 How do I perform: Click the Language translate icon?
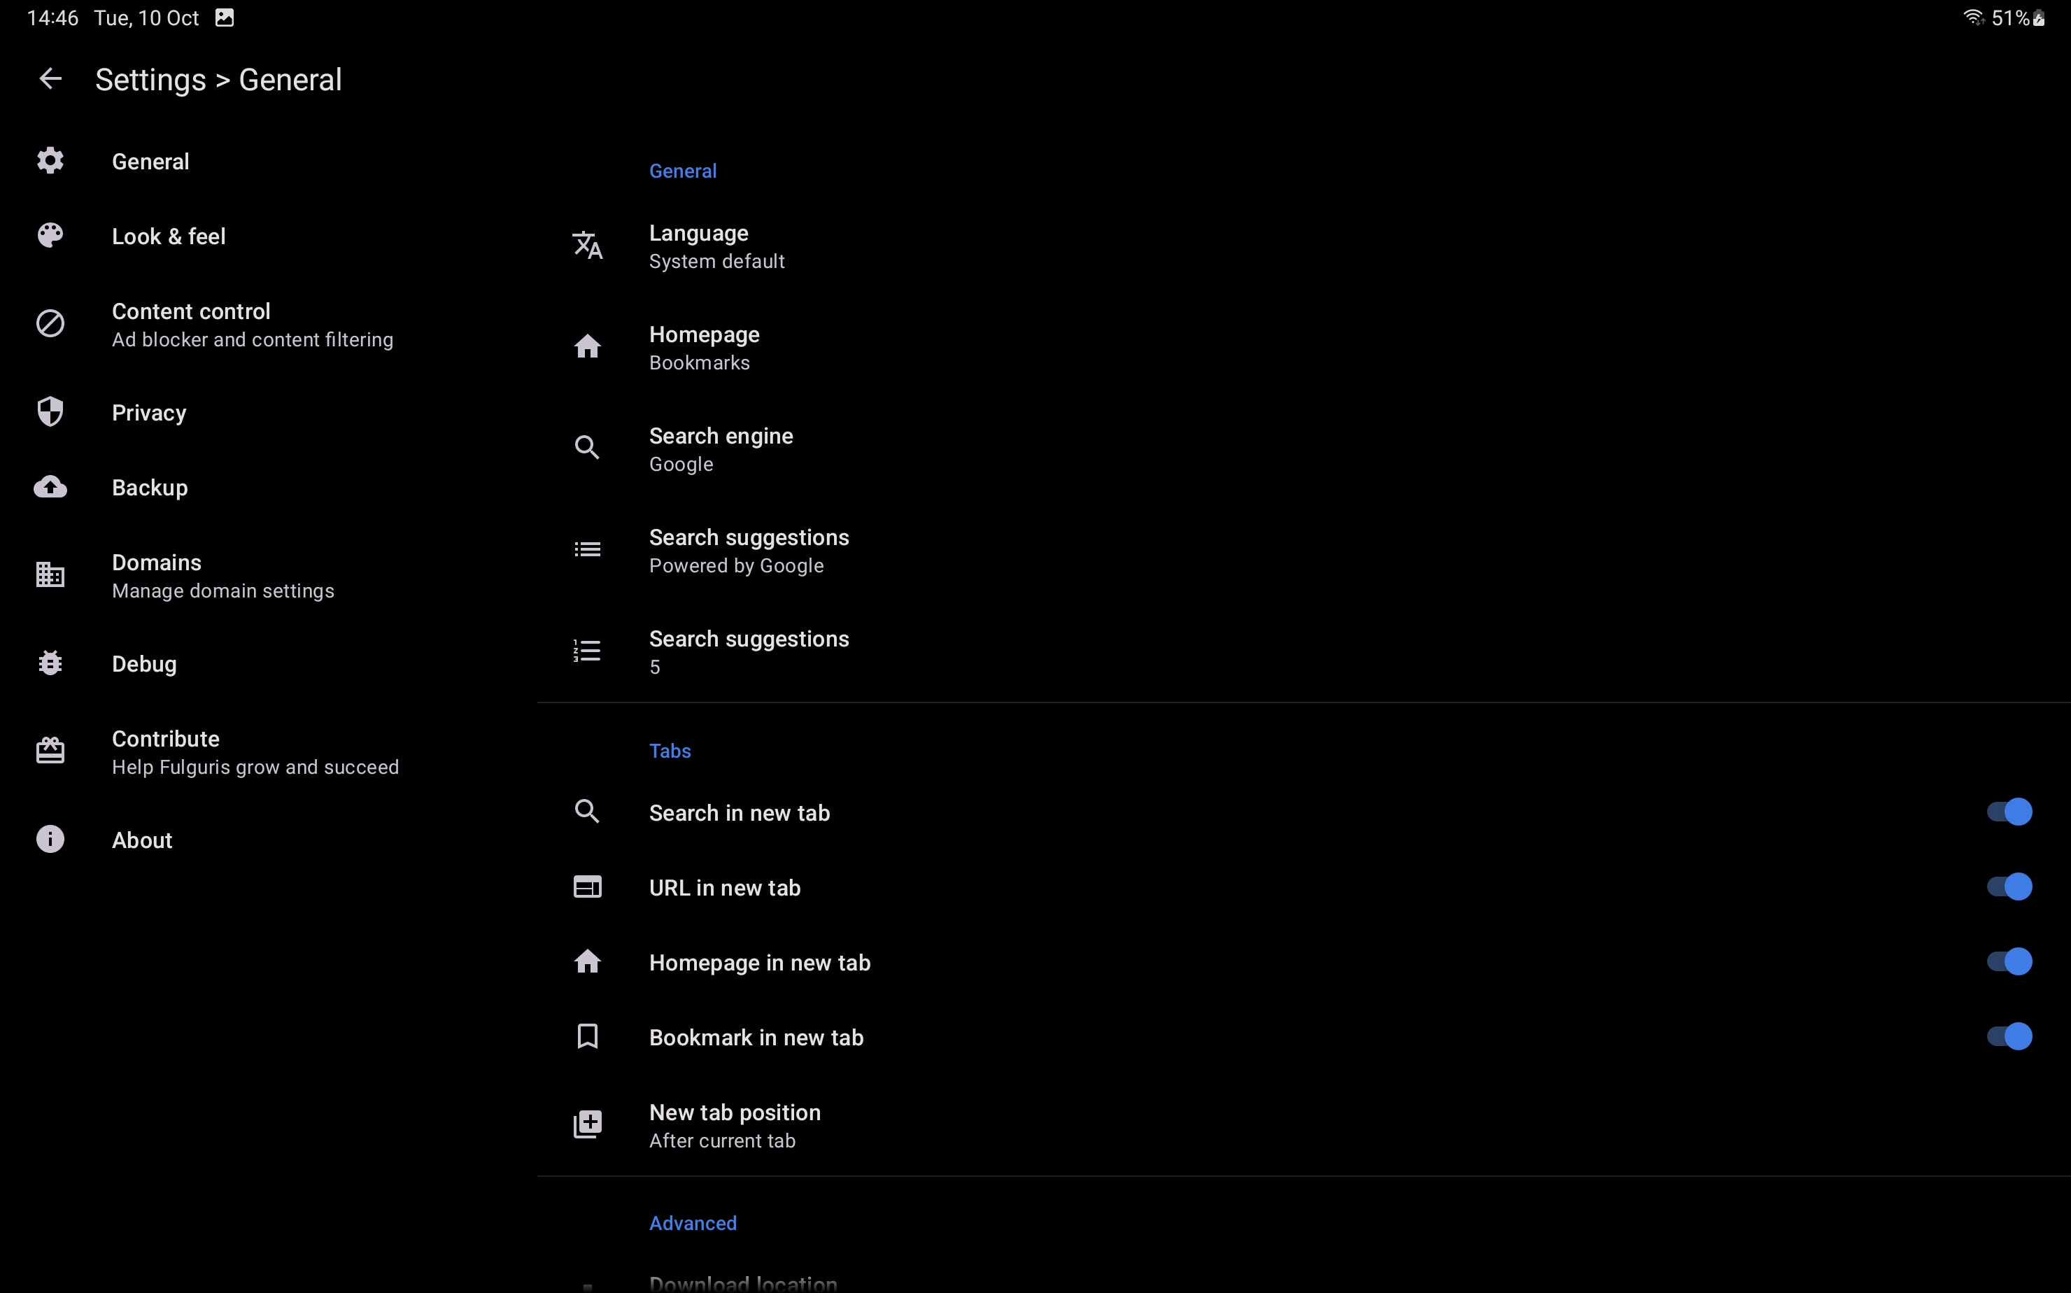(588, 246)
